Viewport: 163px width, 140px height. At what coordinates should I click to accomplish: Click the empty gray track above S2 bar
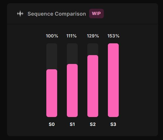click(x=93, y=49)
